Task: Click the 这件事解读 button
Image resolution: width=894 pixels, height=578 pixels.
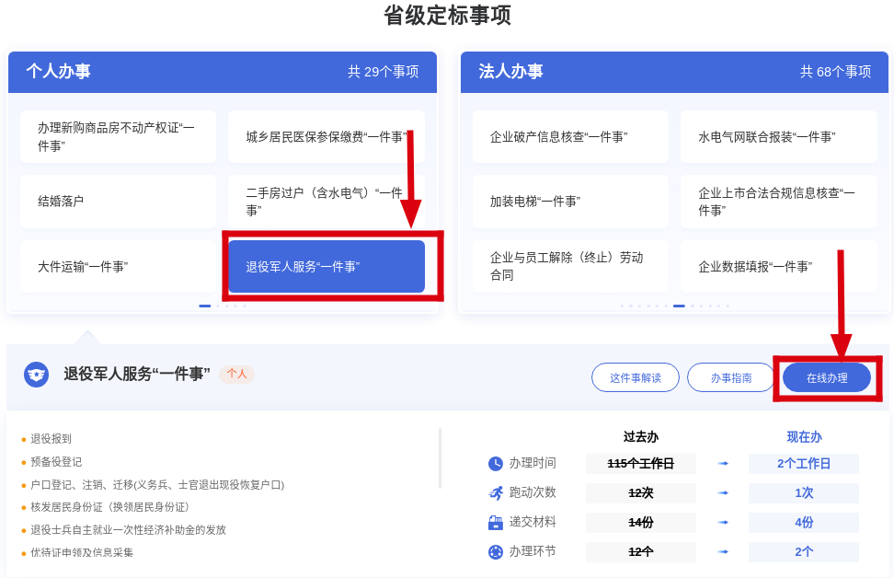Action: point(635,377)
